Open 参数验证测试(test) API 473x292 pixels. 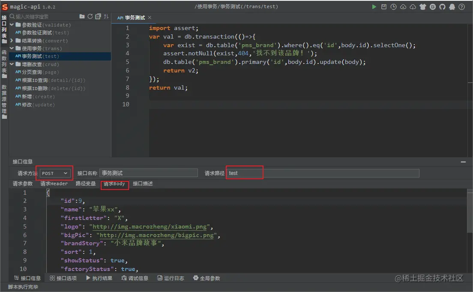click(x=42, y=32)
